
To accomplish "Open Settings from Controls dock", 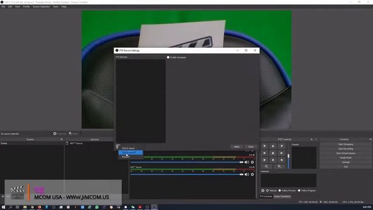I will tap(346, 162).
